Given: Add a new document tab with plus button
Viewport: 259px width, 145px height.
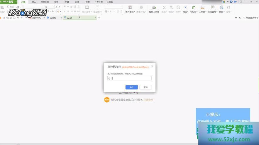Looking at the screenshot, I should pyautogui.click(x=99, y=18).
